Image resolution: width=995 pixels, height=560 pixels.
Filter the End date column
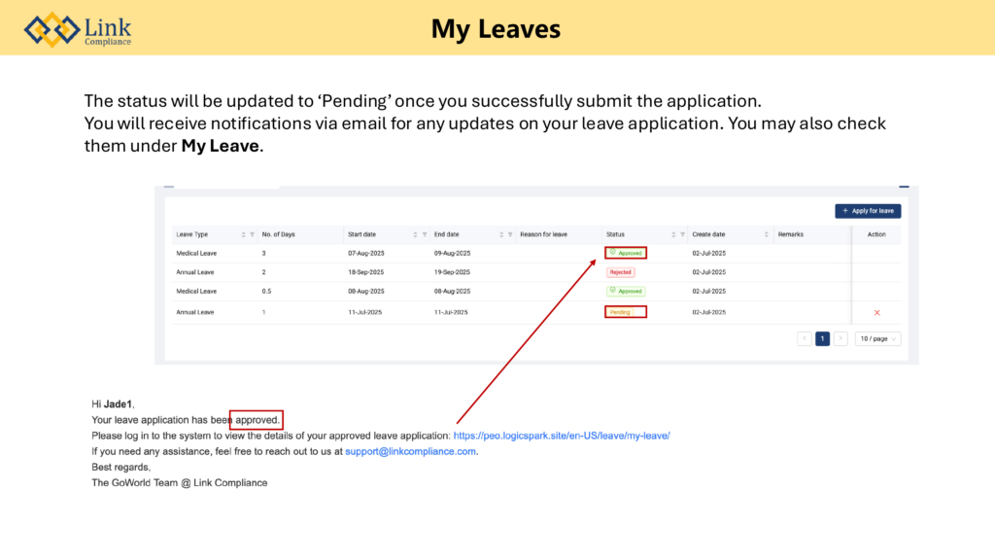click(x=510, y=234)
